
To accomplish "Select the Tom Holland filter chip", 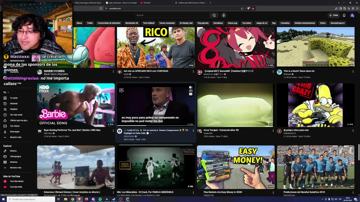I will (x=148, y=23).
